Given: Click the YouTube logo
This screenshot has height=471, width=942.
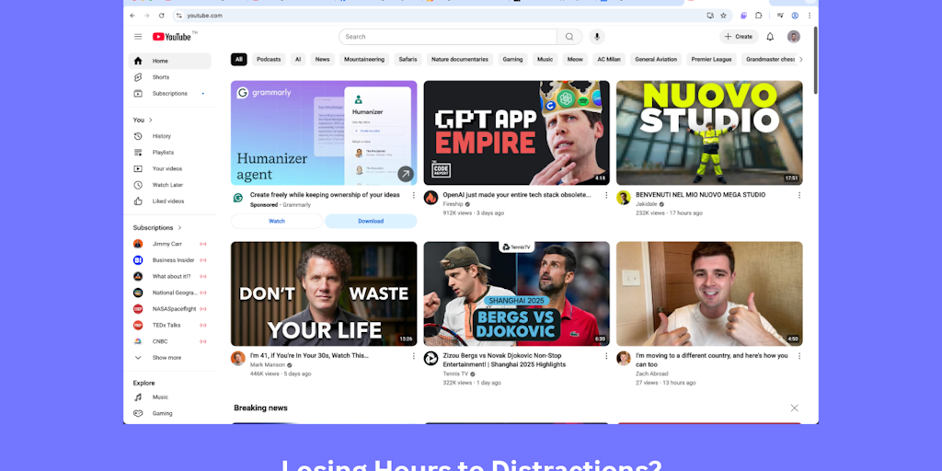Looking at the screenshot, I should coord(172,37).
